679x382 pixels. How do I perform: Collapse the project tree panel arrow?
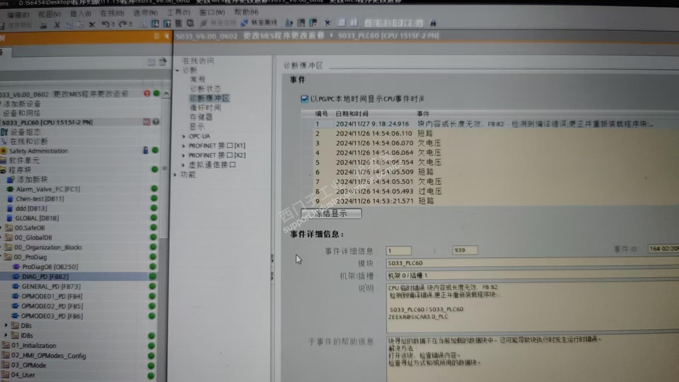click(166, 36)
